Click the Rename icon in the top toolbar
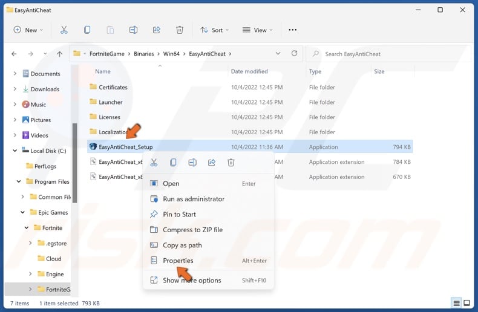 click(x=133, y=30)
